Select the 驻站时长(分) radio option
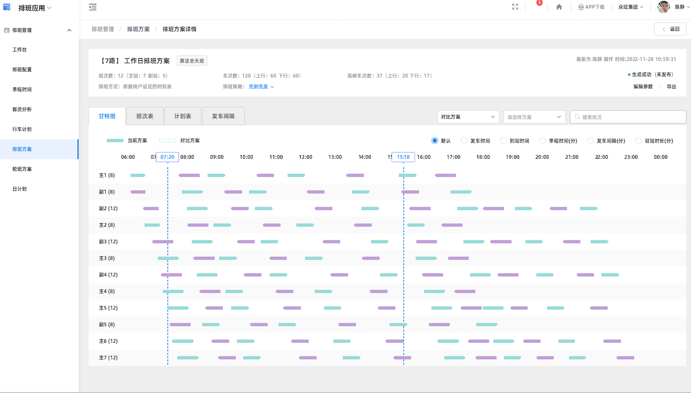691x393 pixels. tap(638, 141)
